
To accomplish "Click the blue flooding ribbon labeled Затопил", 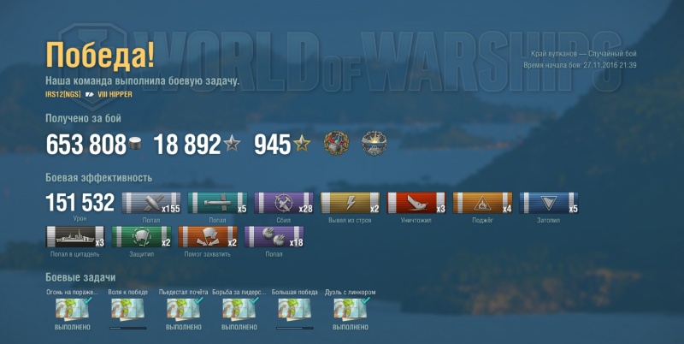I will (x=549, y=203).
